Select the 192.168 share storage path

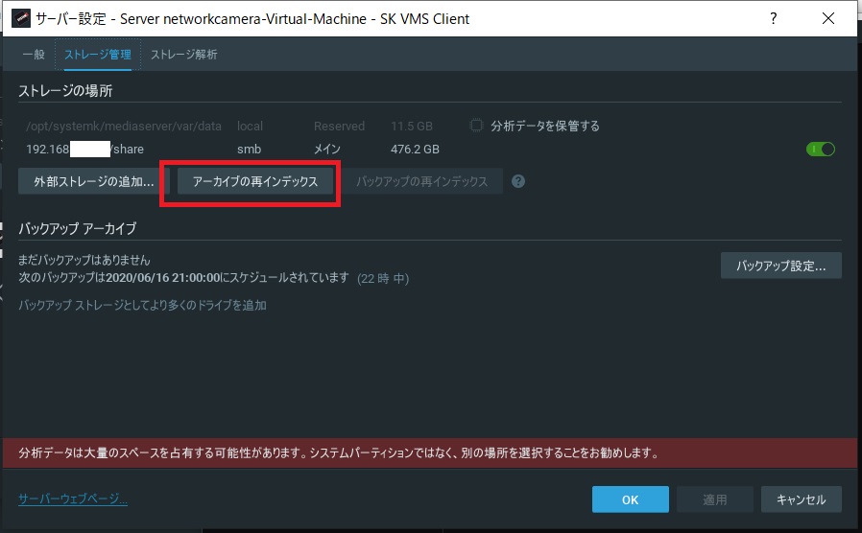[x=85, y=149]
